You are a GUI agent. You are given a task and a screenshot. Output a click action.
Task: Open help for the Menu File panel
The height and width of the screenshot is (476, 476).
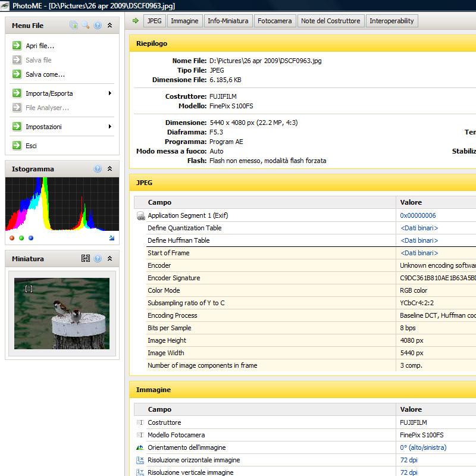pyautogui.click(x=98, y=26)
